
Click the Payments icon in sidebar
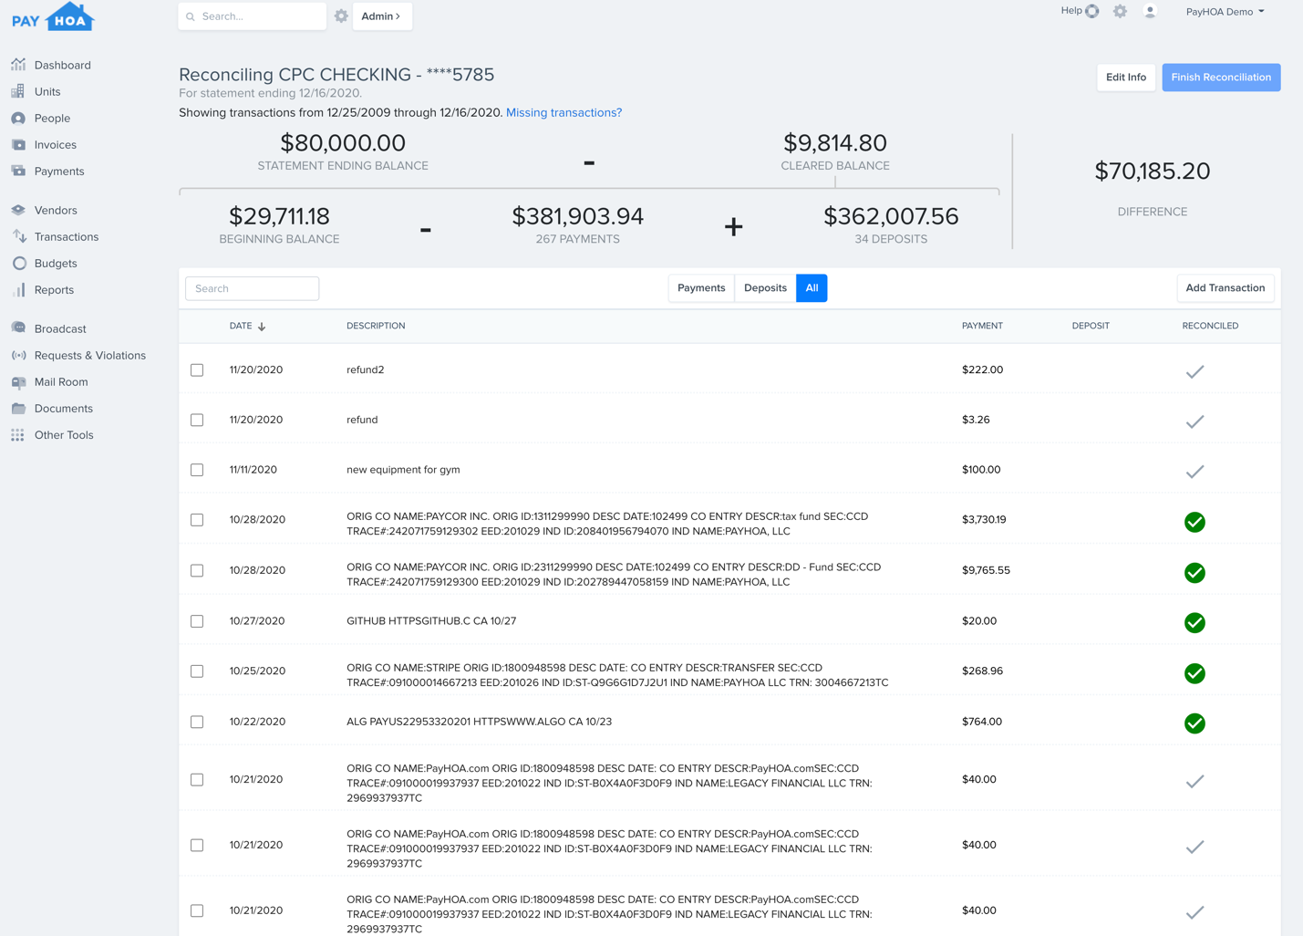pyautogui.click(x=18, y=171)
